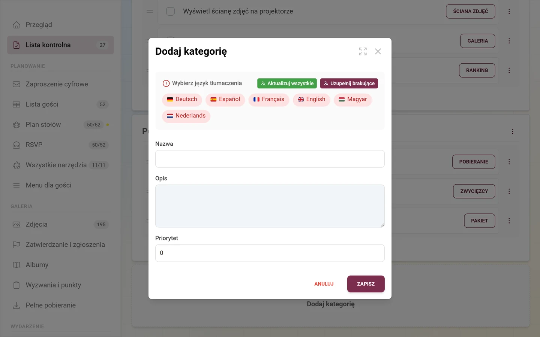Image resolution: width=540 pixels, height=337 pixels.
Task: Open the Plan stołów icon
Action: coord(16,125)
